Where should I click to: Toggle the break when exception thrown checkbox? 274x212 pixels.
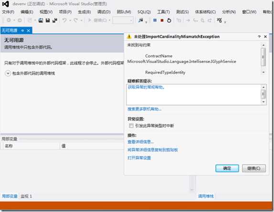pyautogui.click(x=131, y=125)
